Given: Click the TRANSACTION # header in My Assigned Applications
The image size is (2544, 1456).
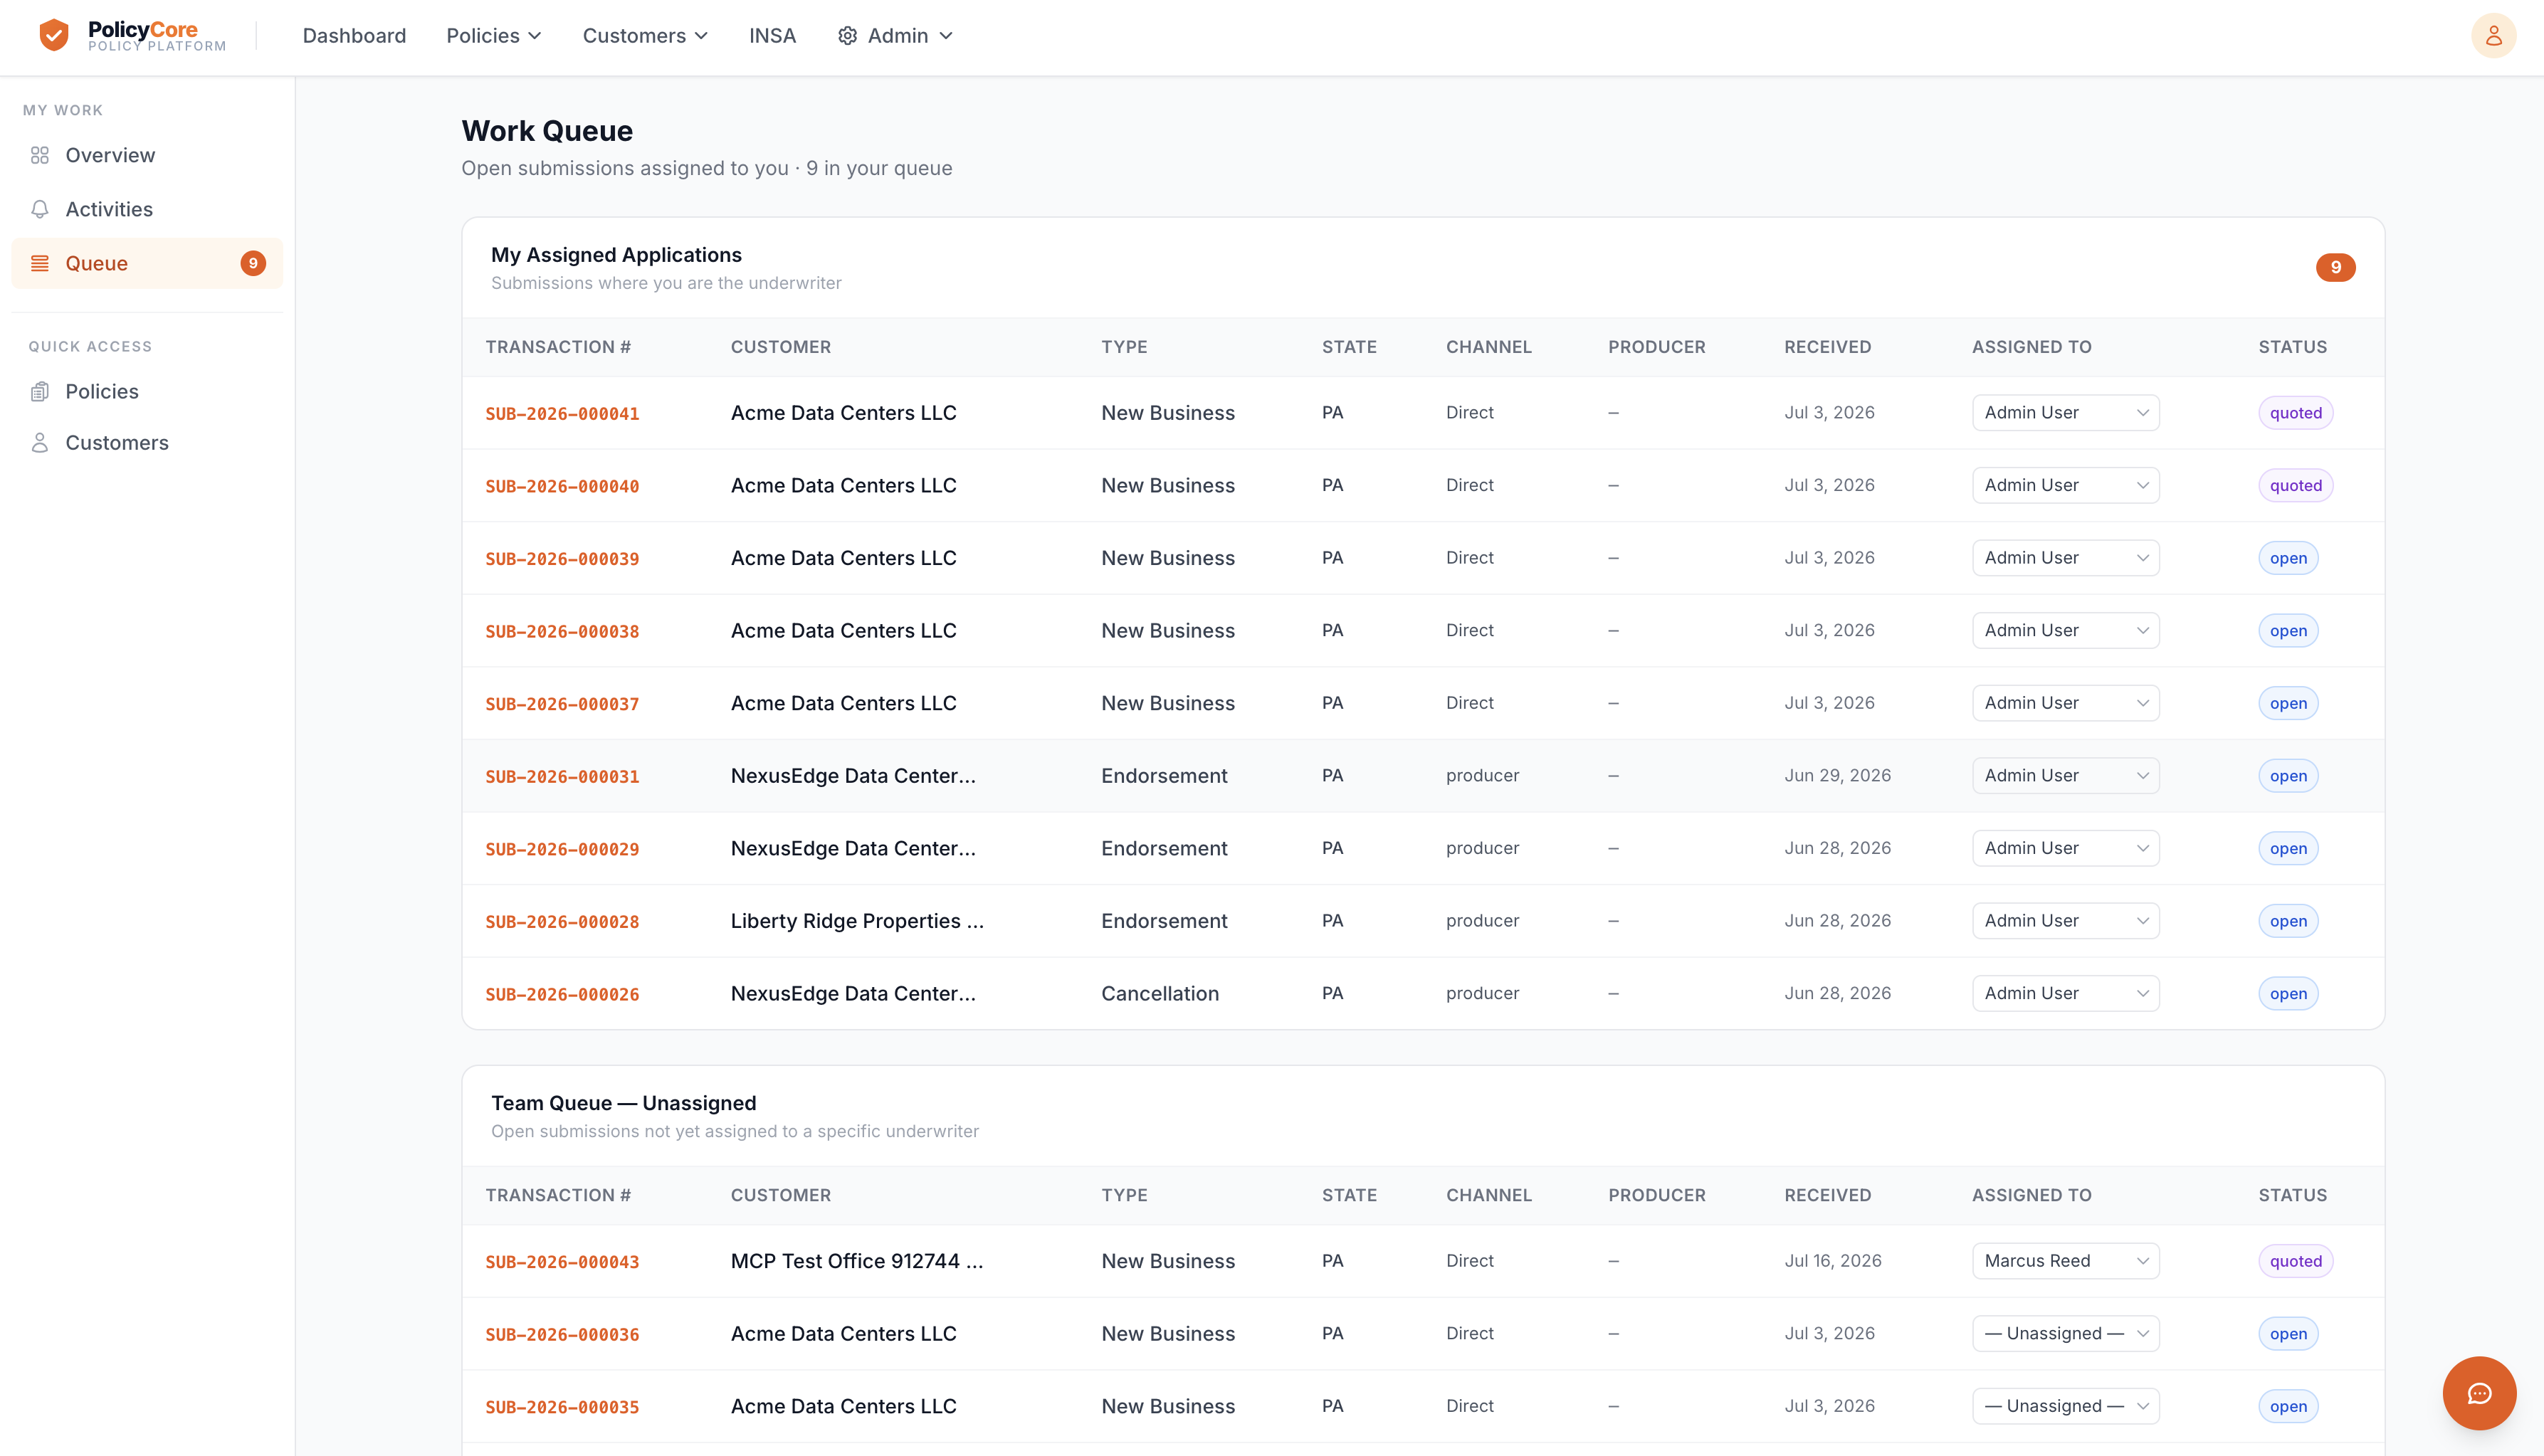Looking at the screenshot, I should pos(558,347).
